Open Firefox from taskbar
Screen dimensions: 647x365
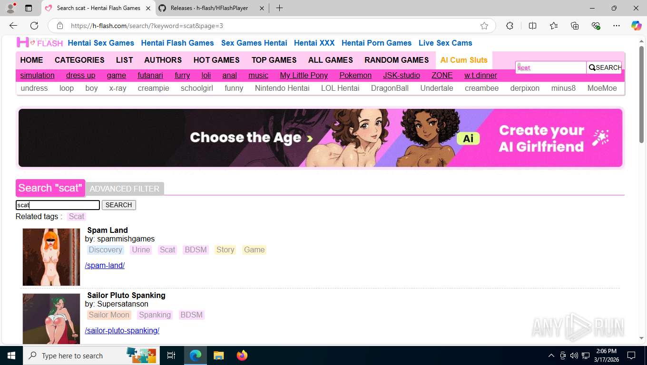click(x=242, y=355)
